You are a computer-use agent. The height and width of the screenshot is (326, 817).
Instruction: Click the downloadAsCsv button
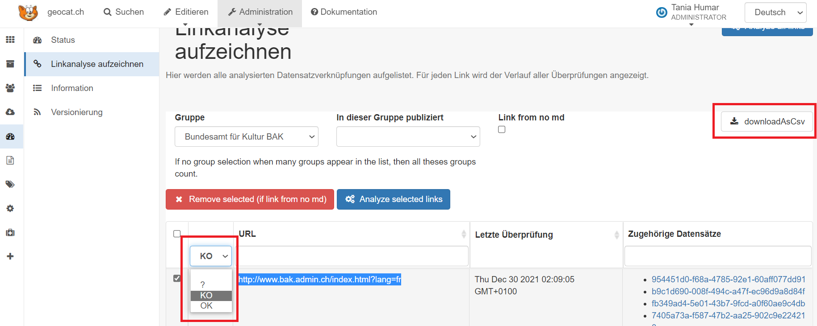tap(767, 121)
